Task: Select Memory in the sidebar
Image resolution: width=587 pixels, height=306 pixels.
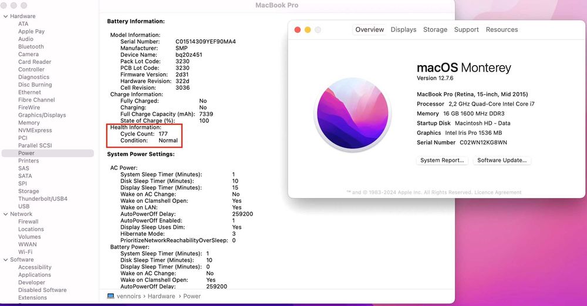Action: point(29,123)
